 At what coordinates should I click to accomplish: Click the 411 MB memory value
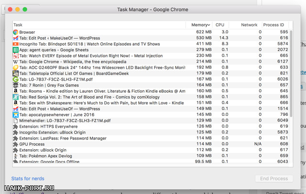[x=204, y=43]
